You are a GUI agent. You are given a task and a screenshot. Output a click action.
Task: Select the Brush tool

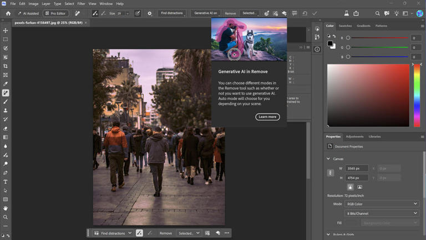pyautogui.click(x=6, y=102)
